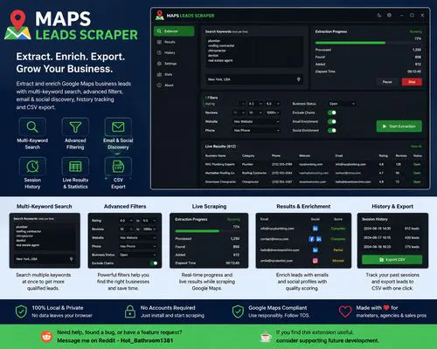Select the Manhattan Roofing Co. result row
Screen dimensions: 437x349
tap(313, 173)
